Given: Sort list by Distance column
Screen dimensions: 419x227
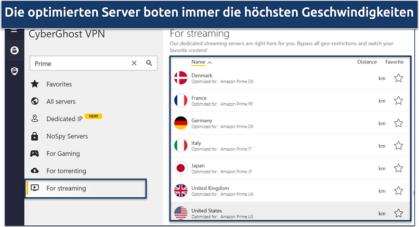Looking at the screenshot, I should tap(366, 62).
